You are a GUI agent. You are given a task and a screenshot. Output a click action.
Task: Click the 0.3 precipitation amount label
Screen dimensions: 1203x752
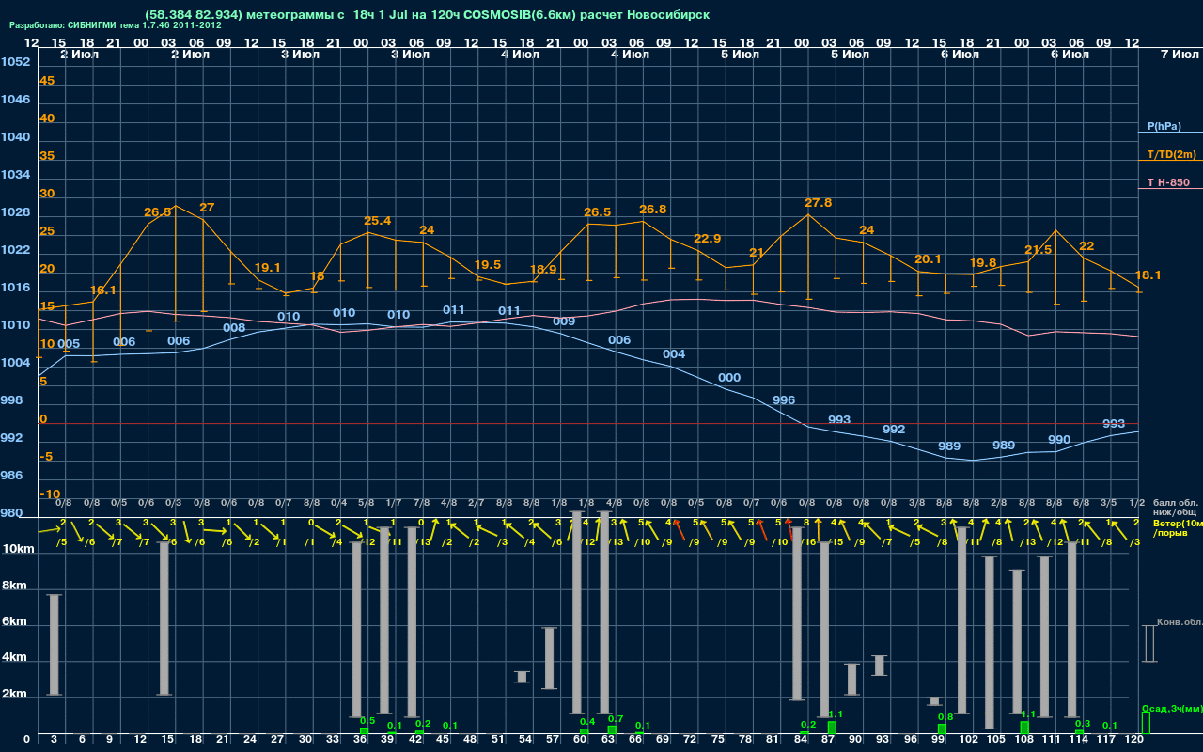(1083, 723)
